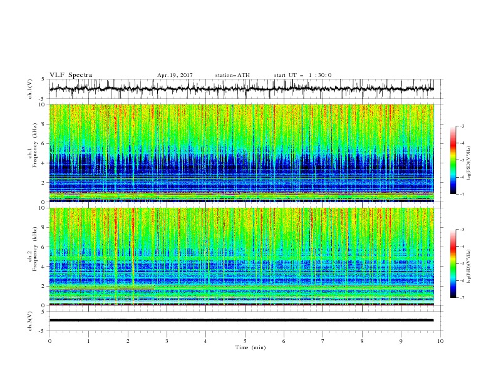The height and width of the screenshot is (383, 496).
Task: Click the time axis tick label "2"
Action: [128, 341]
